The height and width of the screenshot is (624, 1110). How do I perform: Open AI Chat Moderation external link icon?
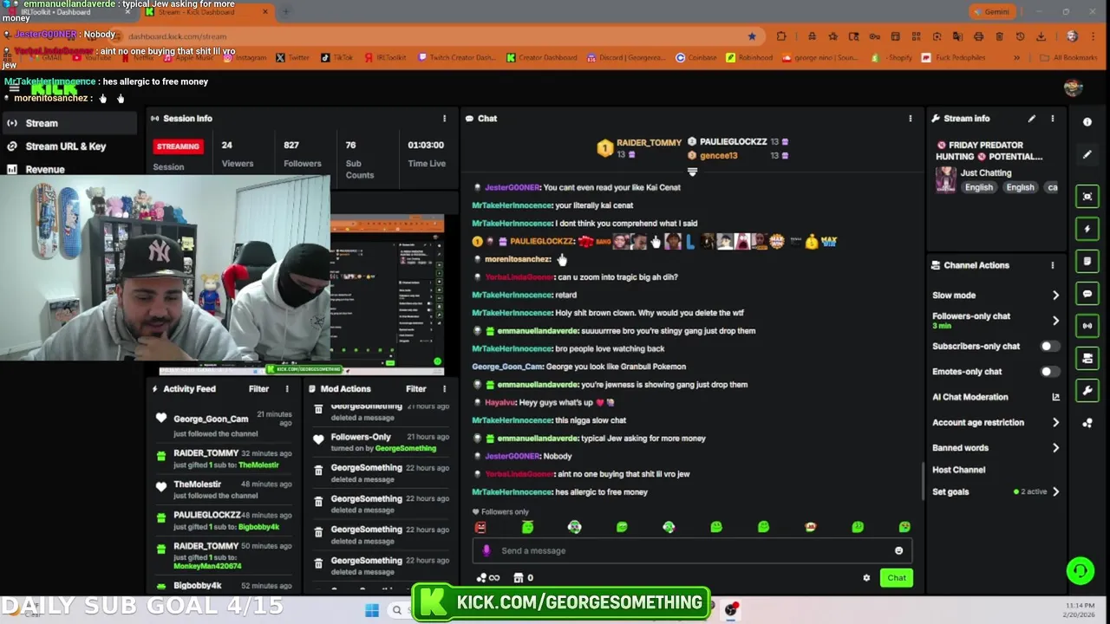click(1055, 397)
